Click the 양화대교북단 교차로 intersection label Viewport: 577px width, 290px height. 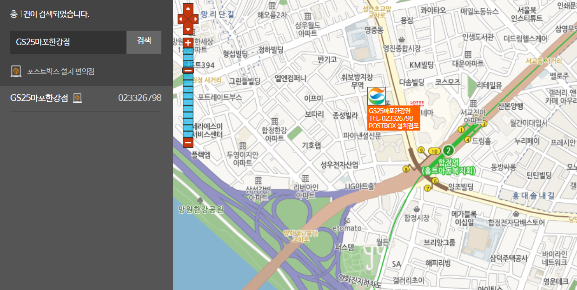coord(300,236)
